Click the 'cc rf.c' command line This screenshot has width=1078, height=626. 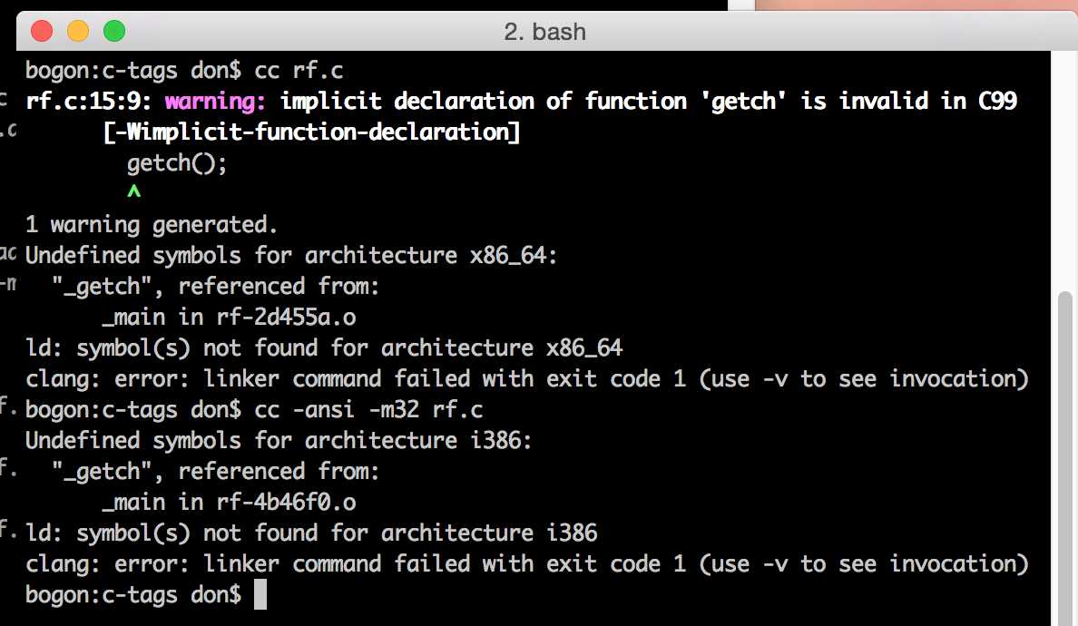click(299, 71)
